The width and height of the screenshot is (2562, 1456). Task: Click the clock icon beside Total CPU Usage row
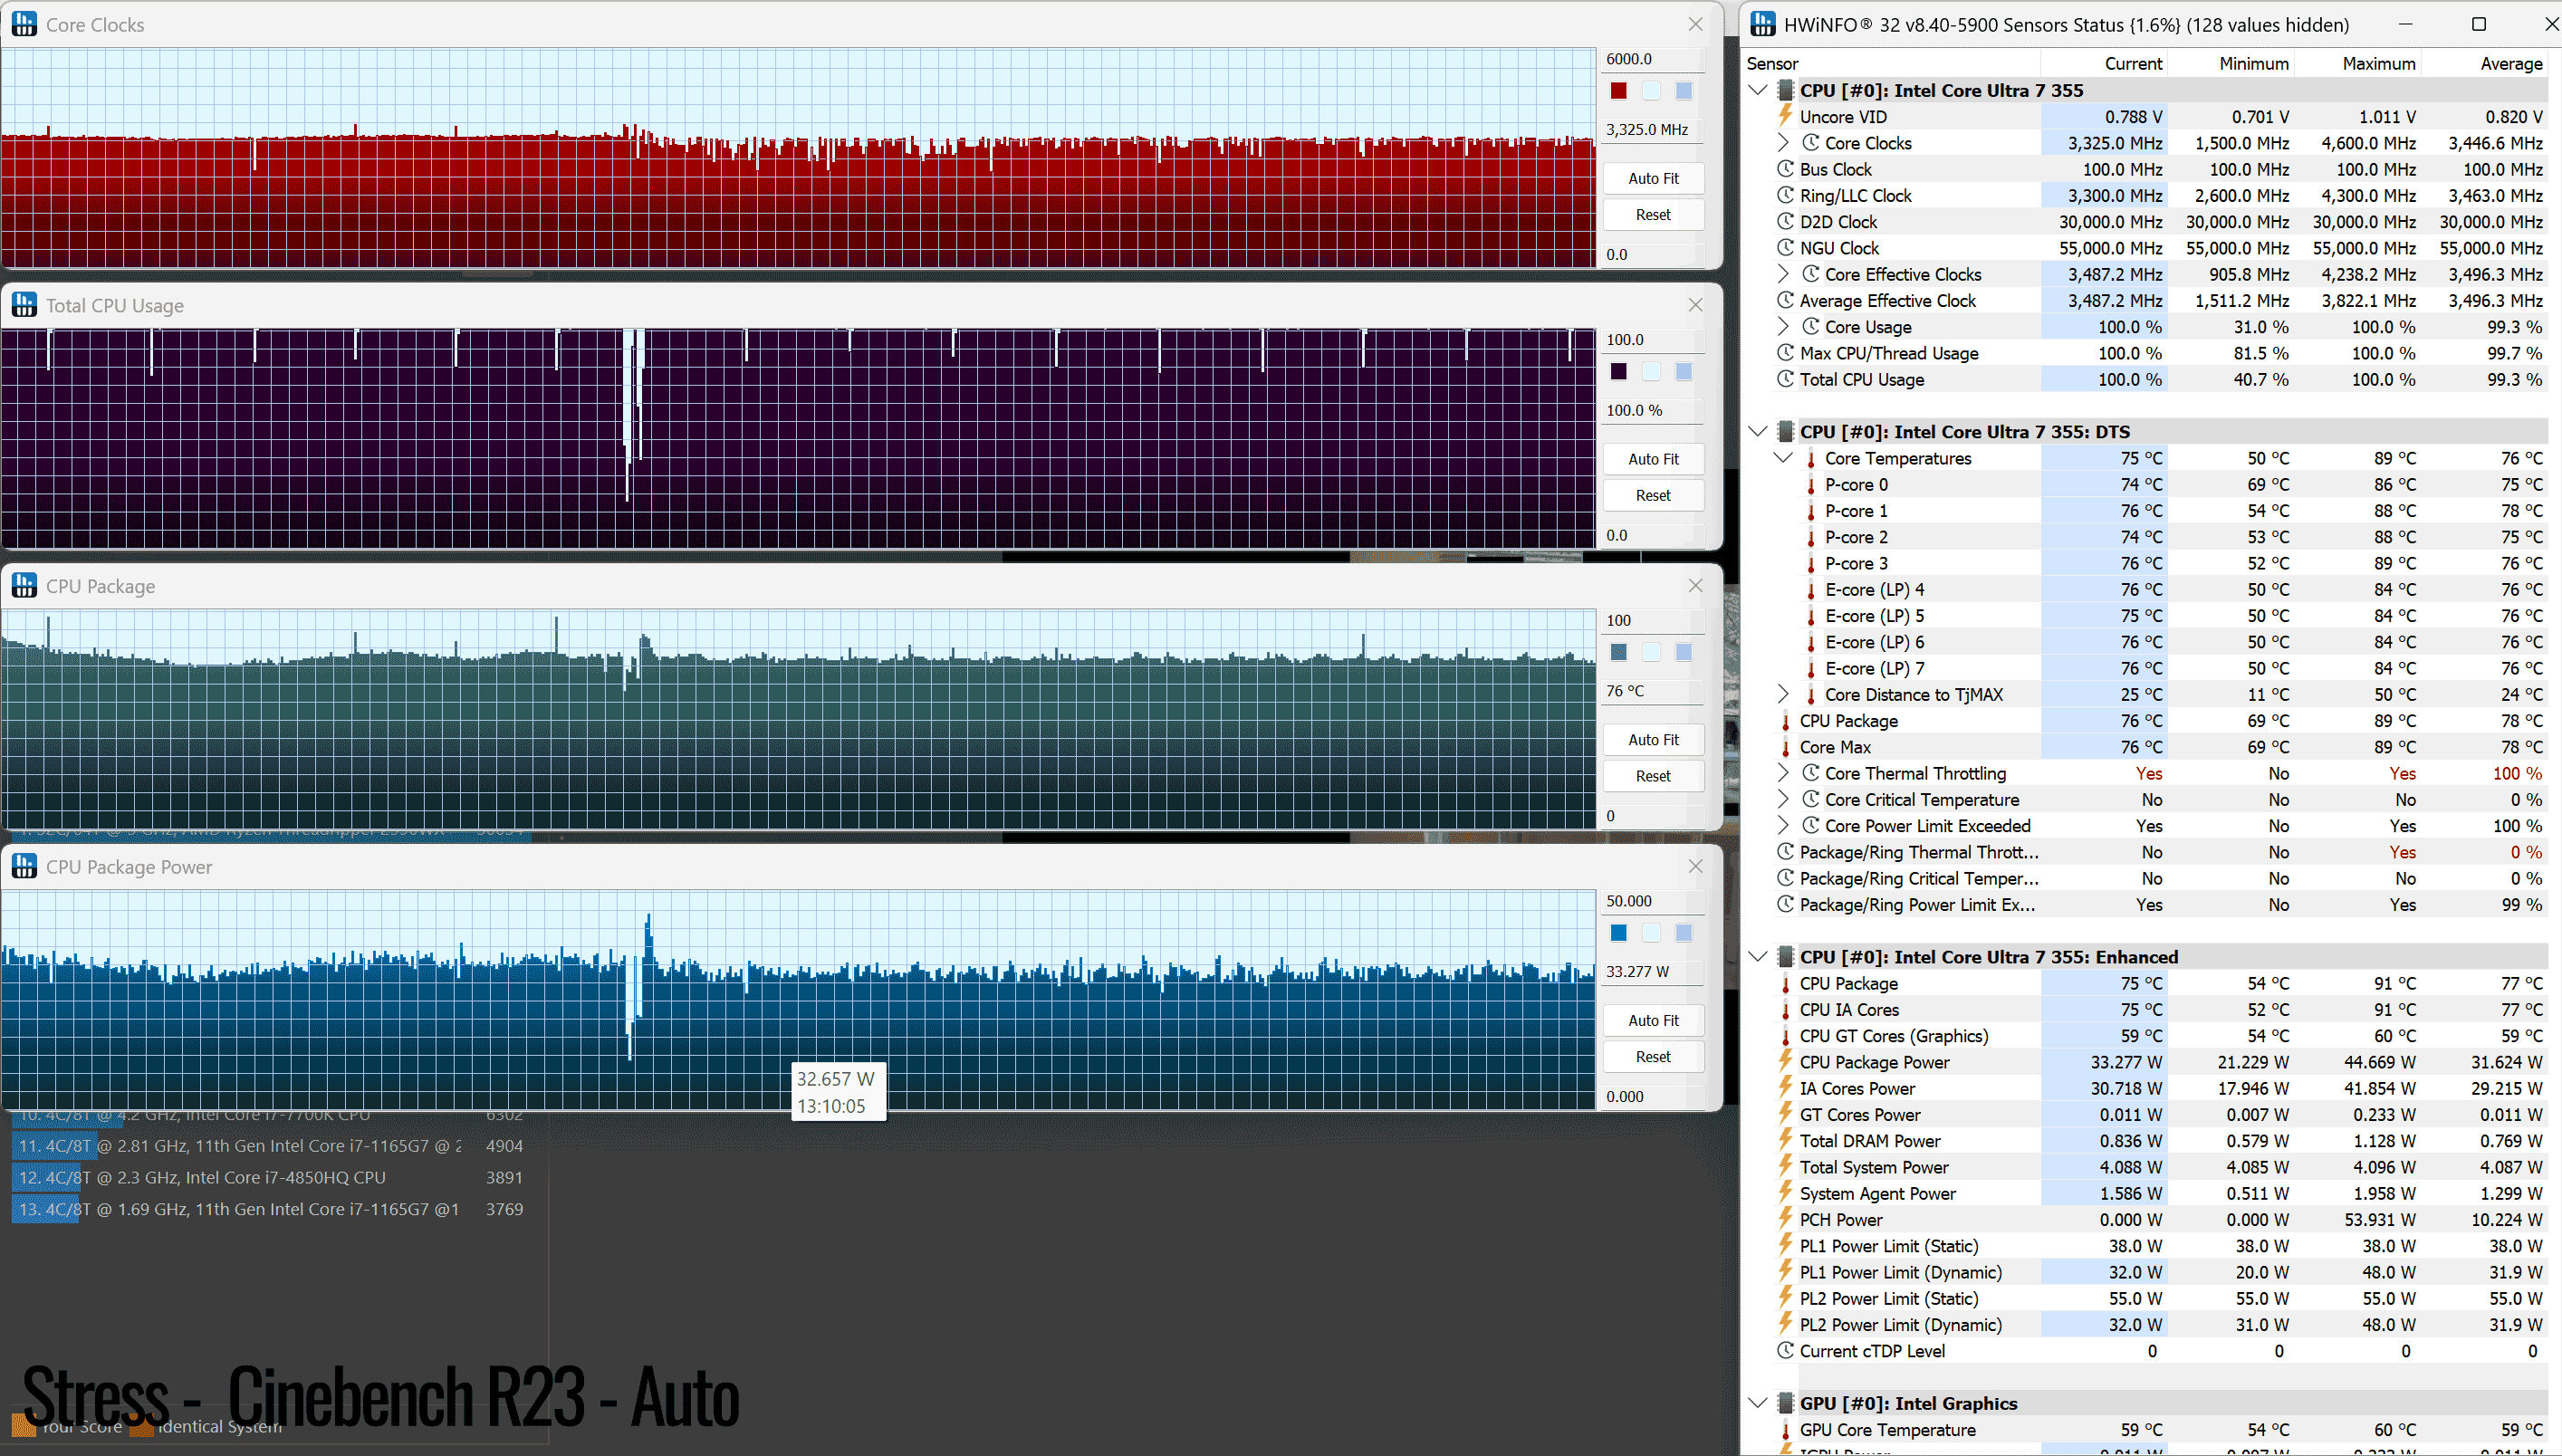coord(1785,379)
